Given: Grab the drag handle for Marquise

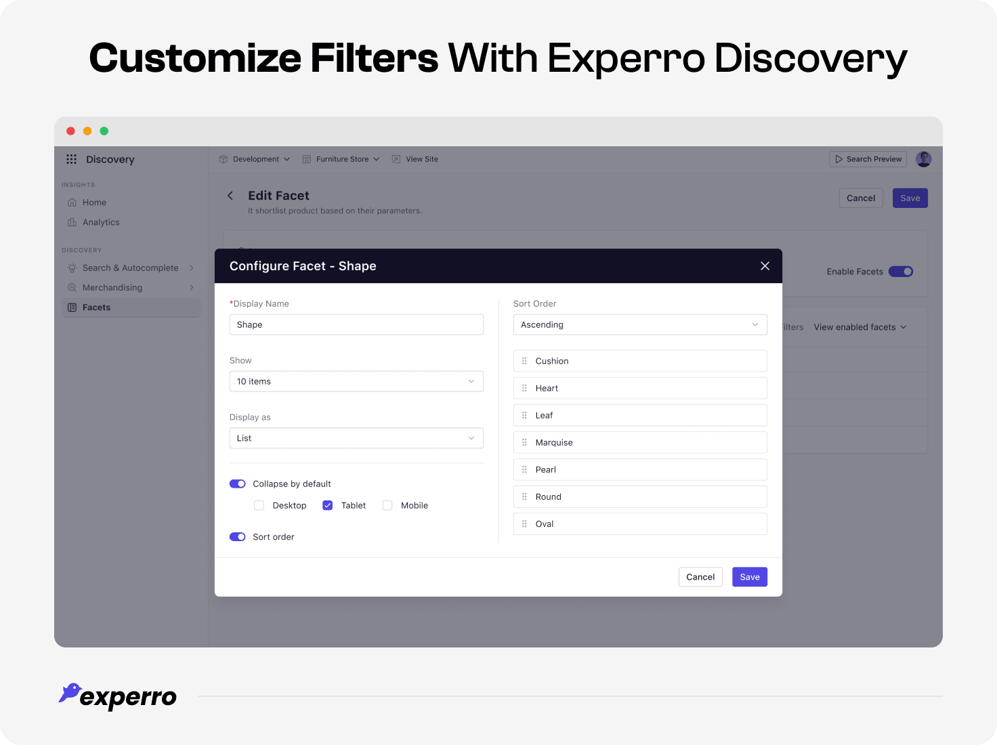Looking at the screenshot, I should (x=524, y=442).
